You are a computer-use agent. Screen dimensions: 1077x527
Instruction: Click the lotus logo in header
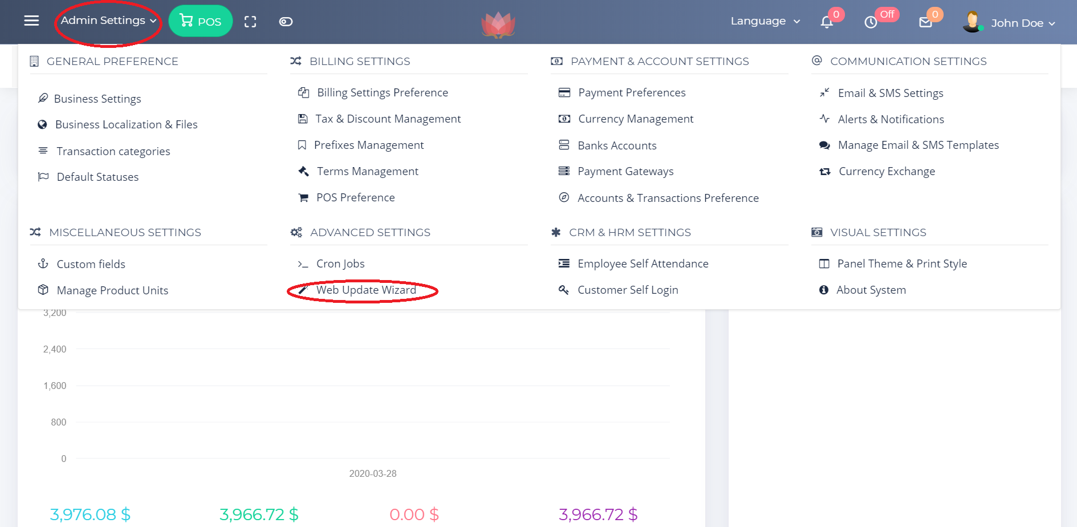498,25
